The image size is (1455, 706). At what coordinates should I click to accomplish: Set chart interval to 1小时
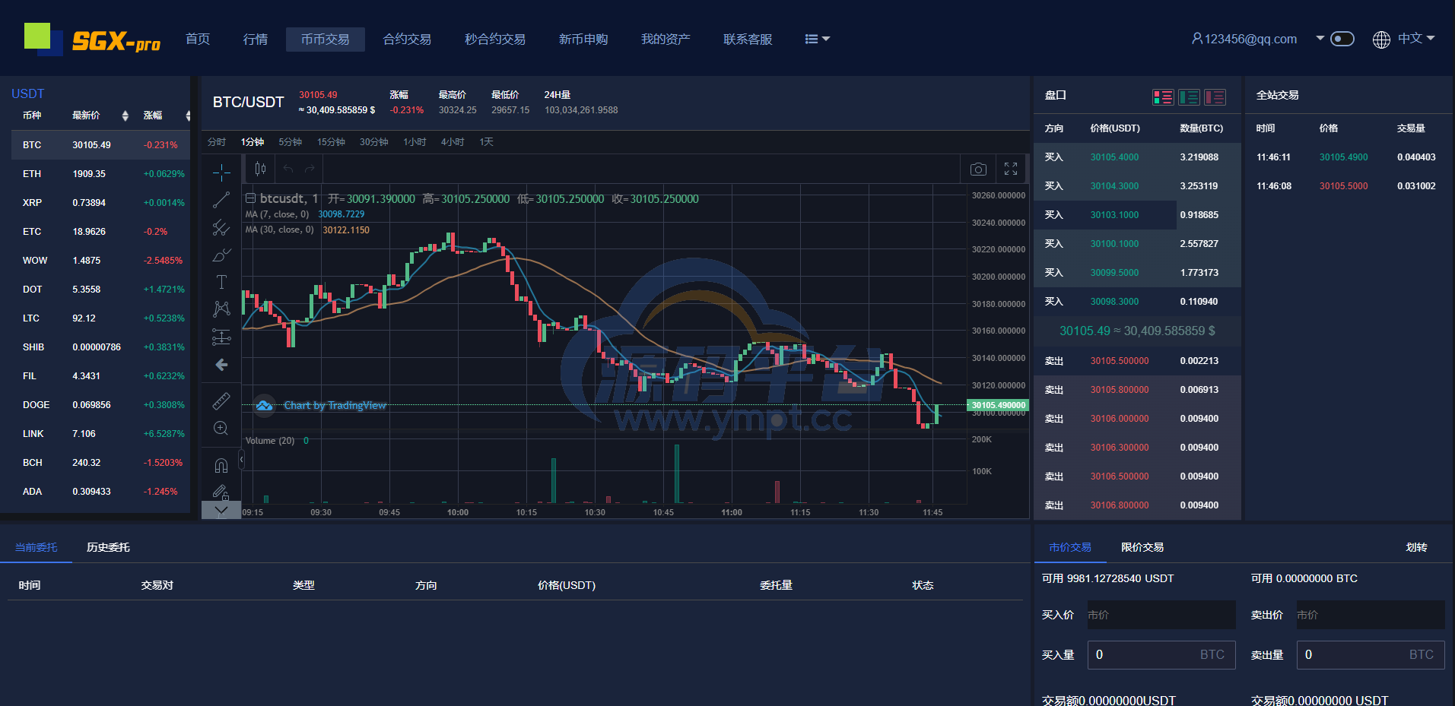(x=415, y=142)
